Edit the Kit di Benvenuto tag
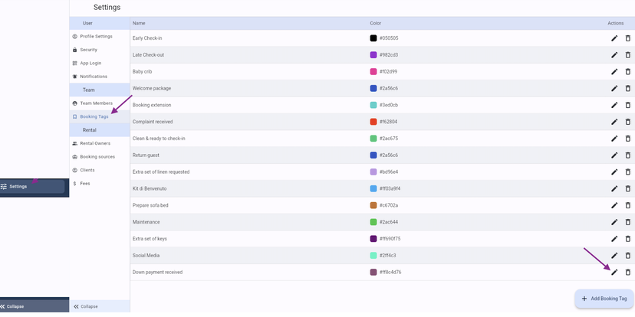The height and width of the screenshot is (317, 635). [x=614, y=188]
